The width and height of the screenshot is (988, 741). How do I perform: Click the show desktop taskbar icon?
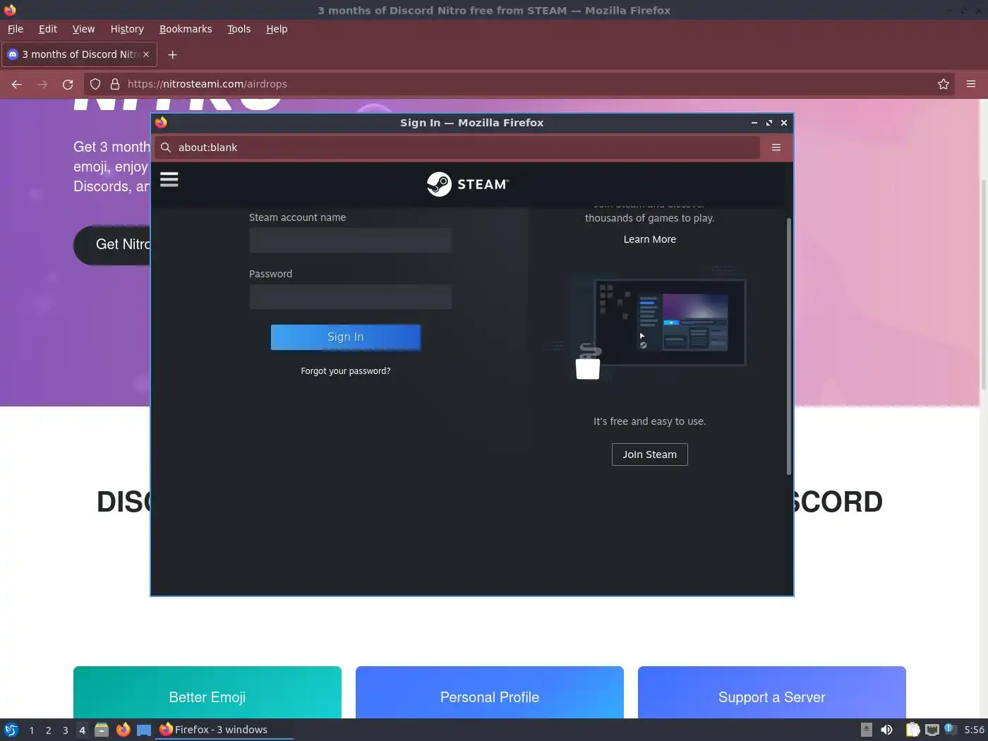tap(144, 730)
